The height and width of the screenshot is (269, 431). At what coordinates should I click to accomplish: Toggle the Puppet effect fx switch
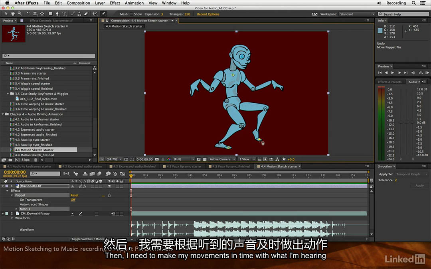click(109, 195)
